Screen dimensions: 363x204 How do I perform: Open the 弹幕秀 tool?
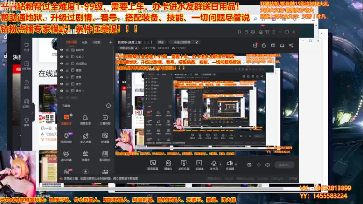85,156
